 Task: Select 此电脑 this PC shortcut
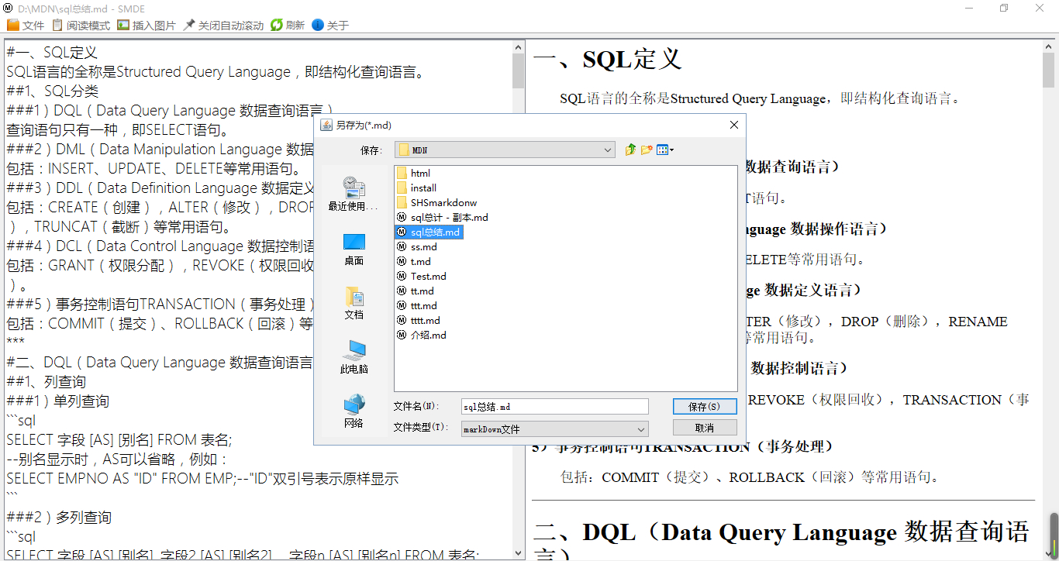pyautogui.click(x=354, y=357)
